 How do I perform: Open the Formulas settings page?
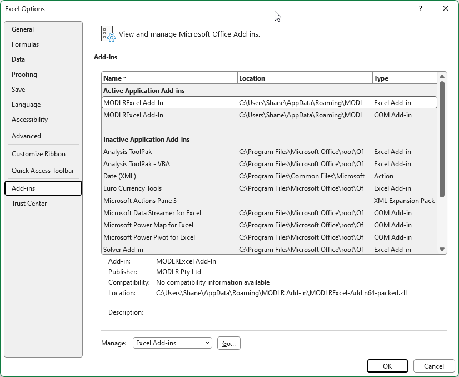click(25, 44)
